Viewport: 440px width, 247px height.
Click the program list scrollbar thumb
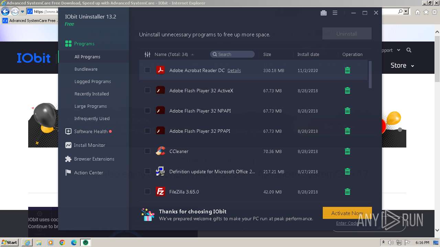[370, 75]
